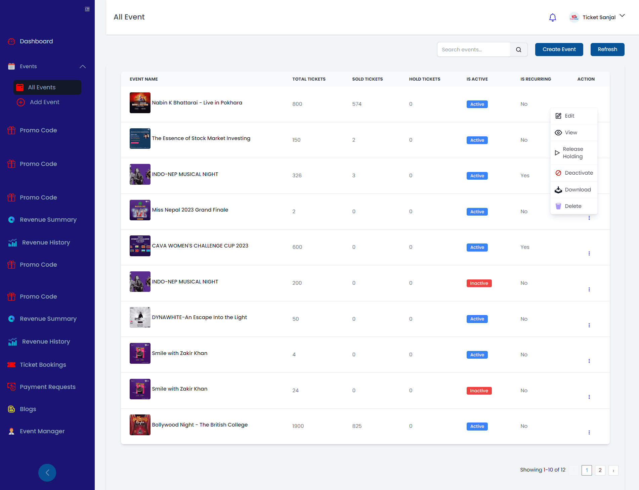Open Ticket Bookings in sidebar
The width and height of the screenshot is (639, 490).
pos(43,365)
